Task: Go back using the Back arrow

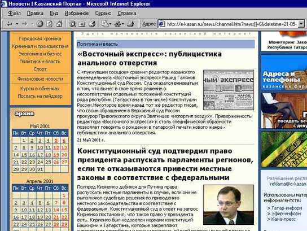Action: point(9,24)
